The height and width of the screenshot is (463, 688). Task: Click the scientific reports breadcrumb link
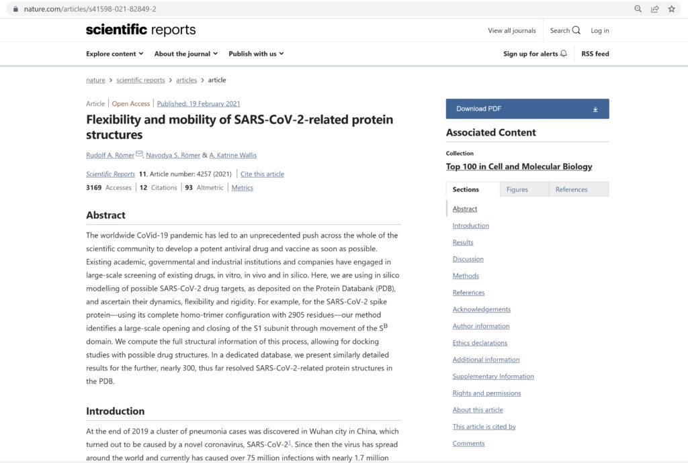[140, 79]
